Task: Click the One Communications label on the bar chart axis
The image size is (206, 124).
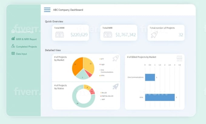Action: [135, 77]
